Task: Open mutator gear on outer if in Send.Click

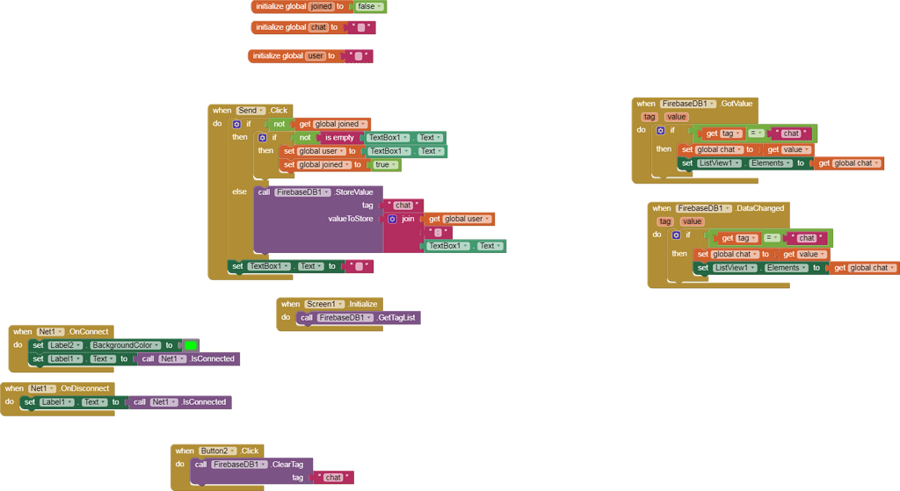Action: (236, 124)
